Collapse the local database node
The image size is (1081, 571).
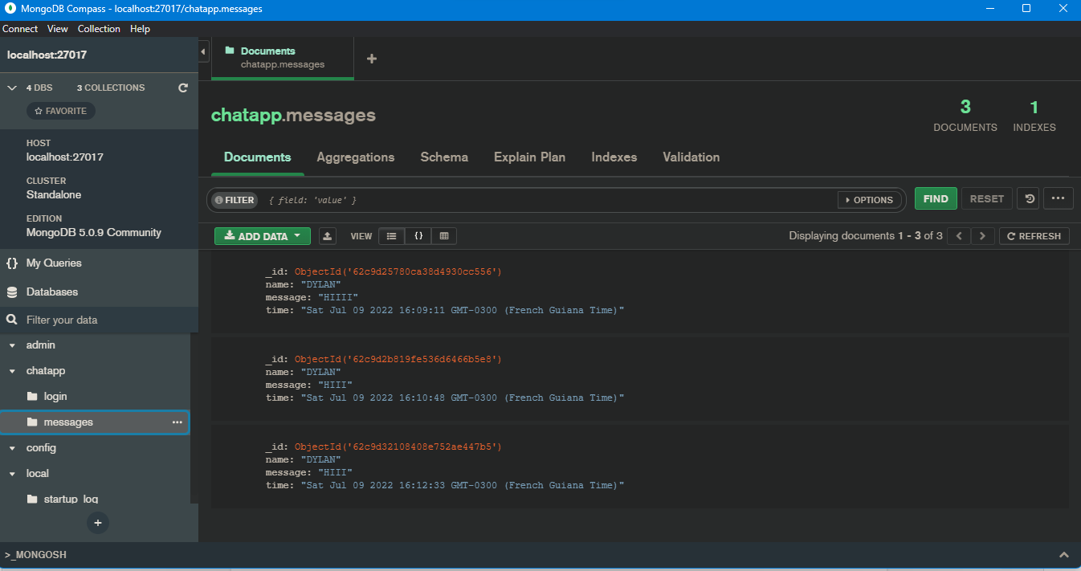tap(12, 474)
